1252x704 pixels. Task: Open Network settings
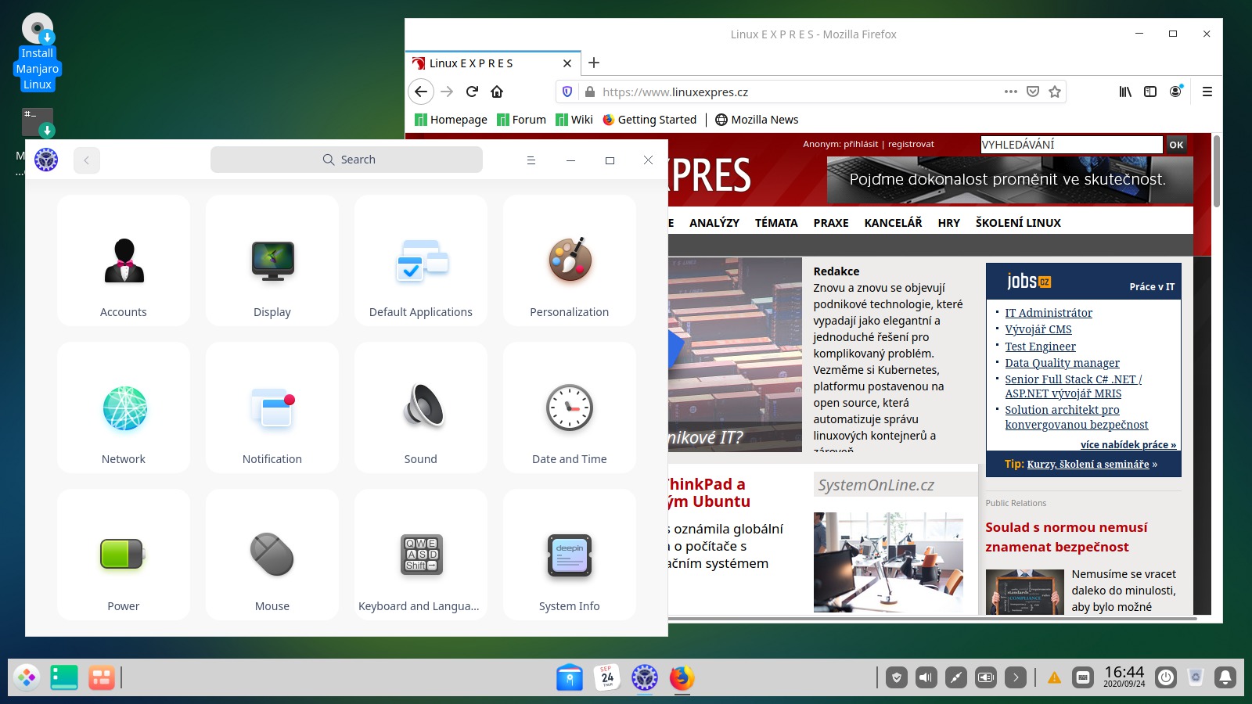pos(124,408)
